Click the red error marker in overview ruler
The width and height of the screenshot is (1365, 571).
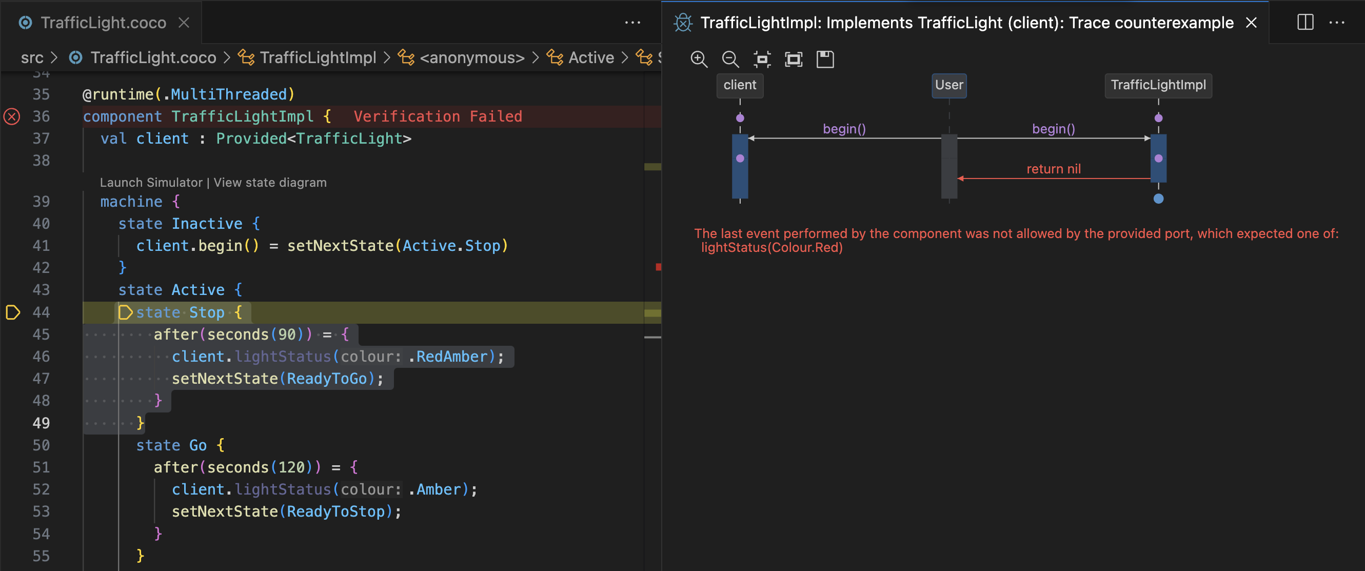[658, 267]
